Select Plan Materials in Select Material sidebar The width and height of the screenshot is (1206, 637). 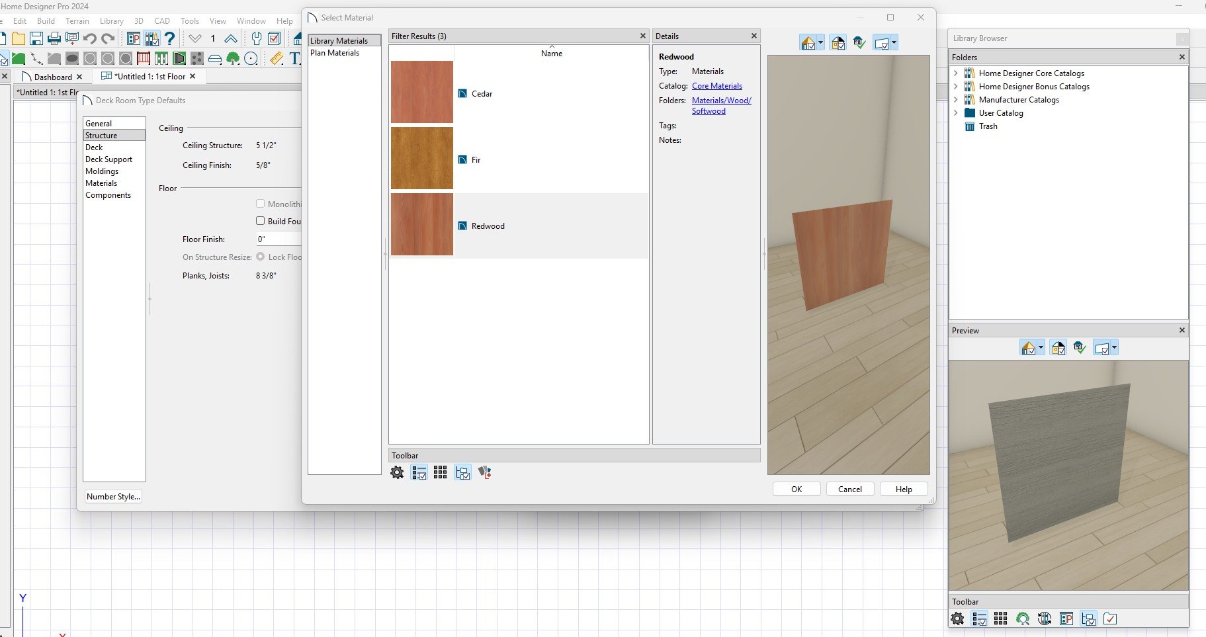(335, 53)
